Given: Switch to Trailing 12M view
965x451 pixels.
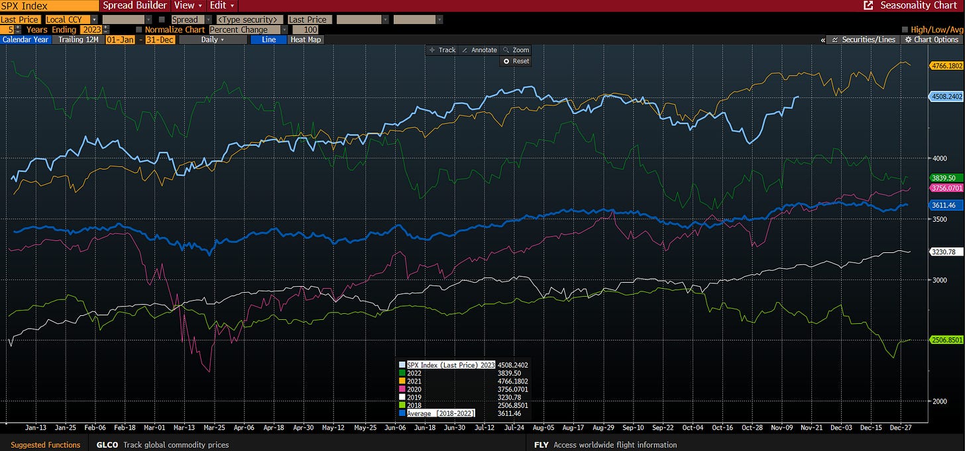Looking at the screenshot, I should (77, 40).
